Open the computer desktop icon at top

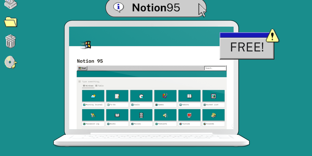[x=11, y=4]
